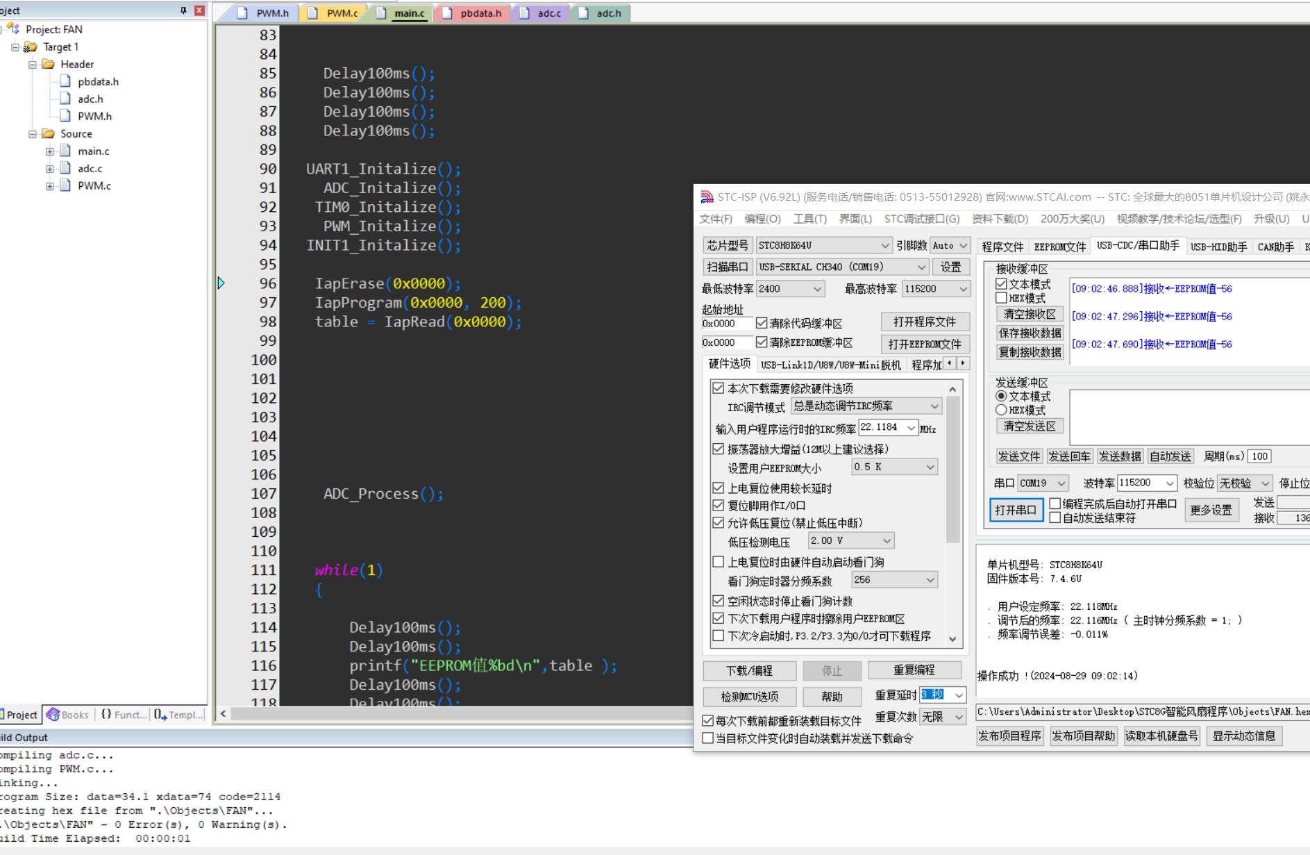Toggle the 清除代码缓冲区 checkbox

pyautogui.click(x=762, y=323)
